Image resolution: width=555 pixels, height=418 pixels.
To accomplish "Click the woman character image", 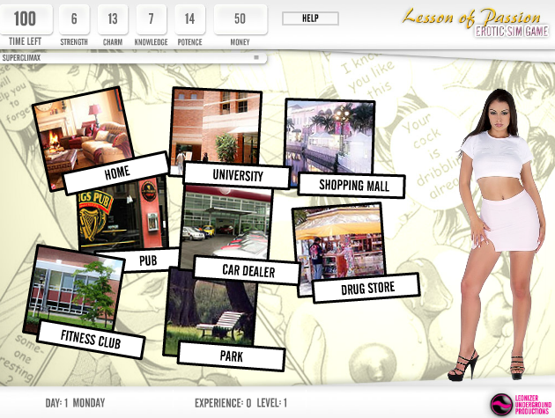I will [499, 235].
